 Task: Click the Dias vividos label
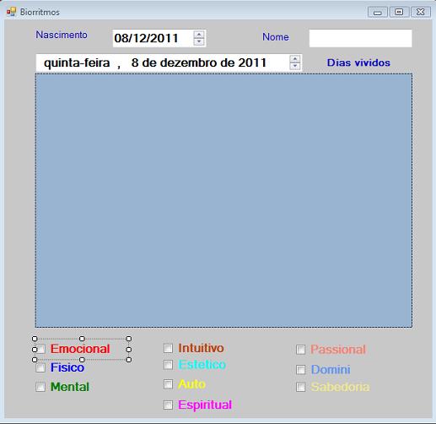click(x=358, y=63)
